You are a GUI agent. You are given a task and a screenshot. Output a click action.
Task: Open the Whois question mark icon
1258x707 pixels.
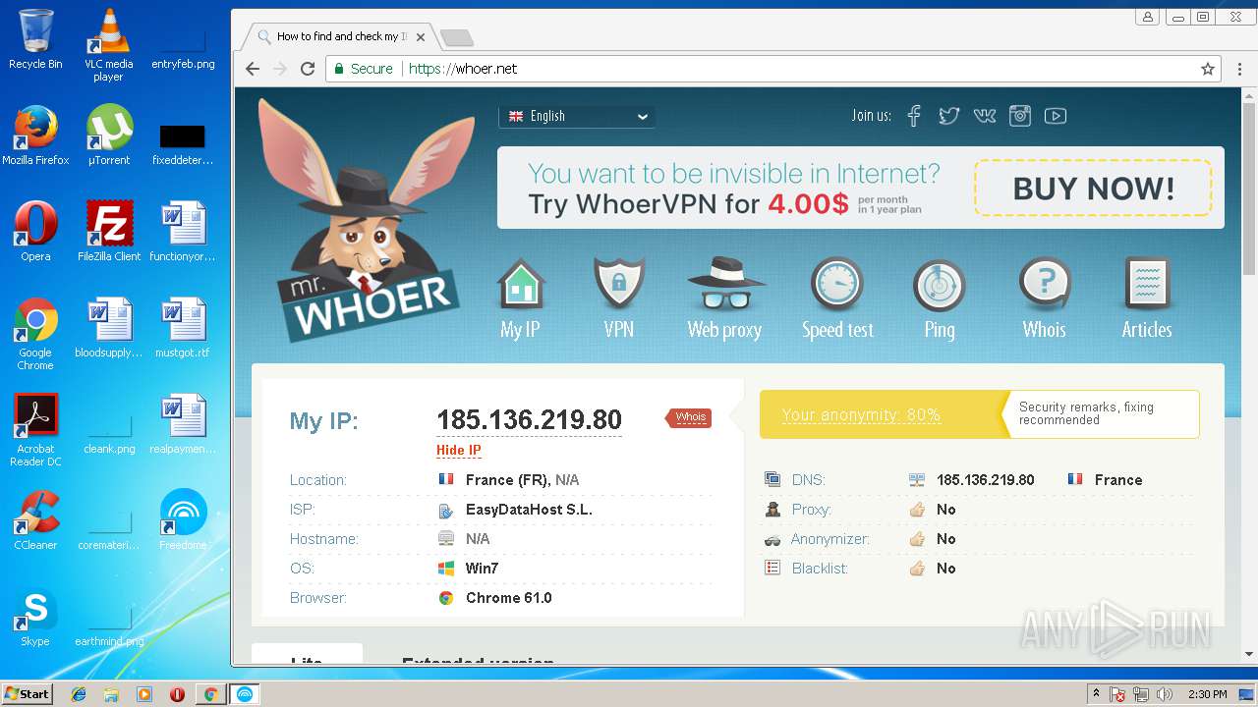tap(1044, 285)
